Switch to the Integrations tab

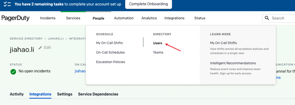tap(40, 94)
